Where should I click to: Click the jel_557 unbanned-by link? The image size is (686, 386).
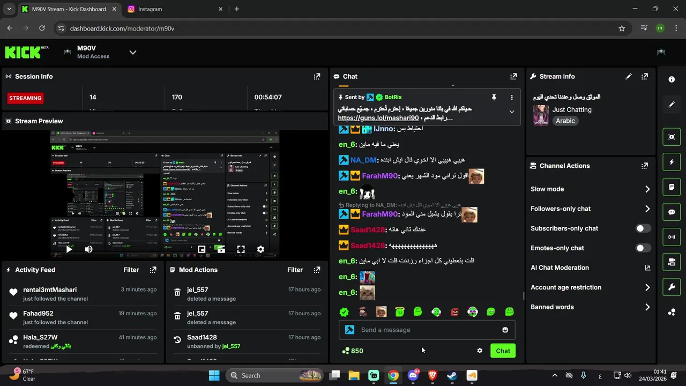tap(231, 346)
